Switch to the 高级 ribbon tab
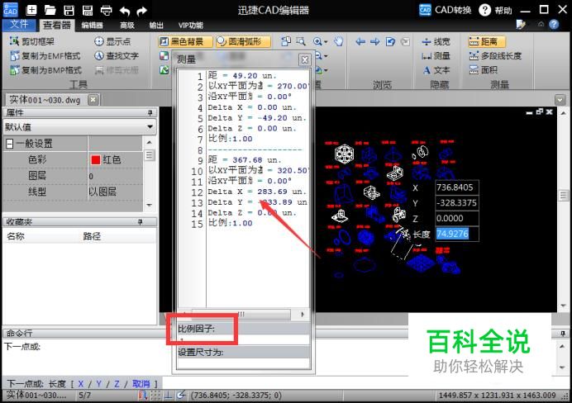 pos(127,25)
